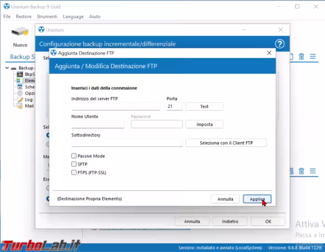The width and height of the screenshot is (325, 252).
Task: Open the lower three-line list menu icon
Action: coord(312,171)
